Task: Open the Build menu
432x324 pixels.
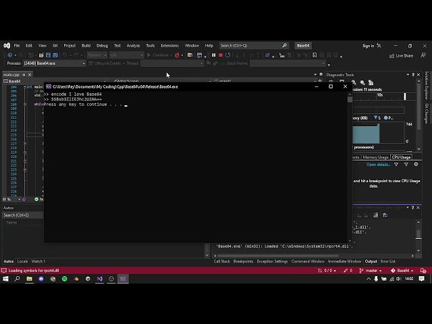Action: click(x=86, y=45)
